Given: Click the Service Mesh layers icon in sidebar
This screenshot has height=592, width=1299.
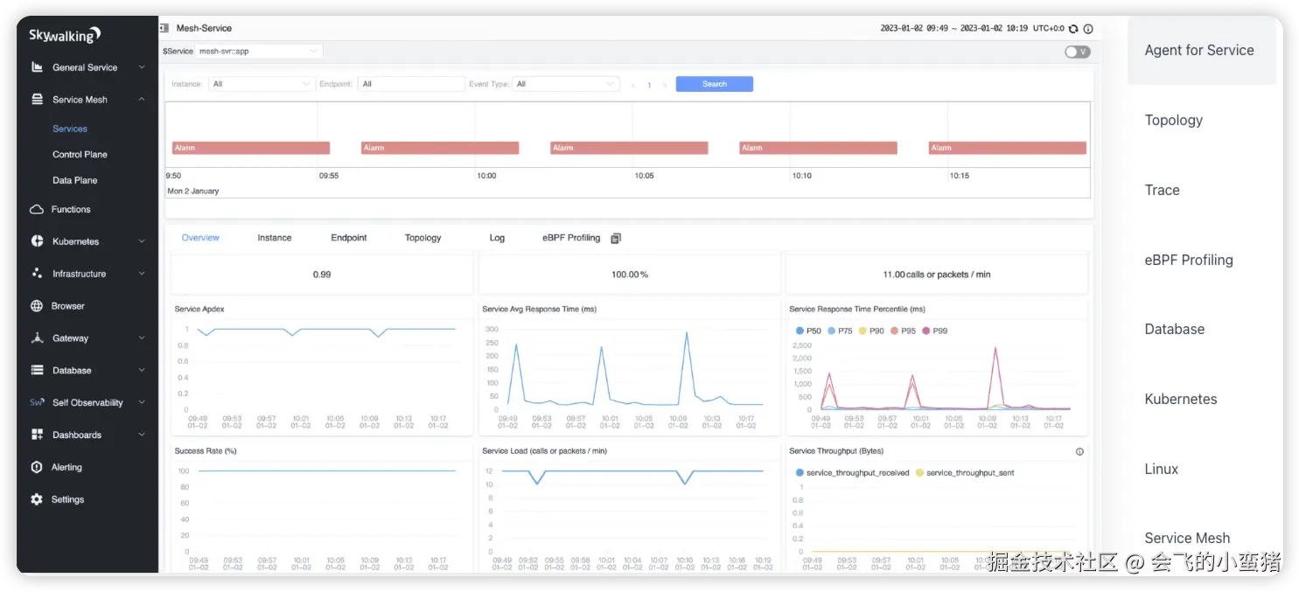Looking at the screenshot, I should tap(37, 100).
